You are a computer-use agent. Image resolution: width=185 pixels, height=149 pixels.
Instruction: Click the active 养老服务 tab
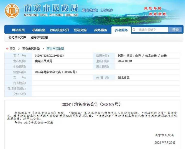pyautogui.click(x=121, y=30)
